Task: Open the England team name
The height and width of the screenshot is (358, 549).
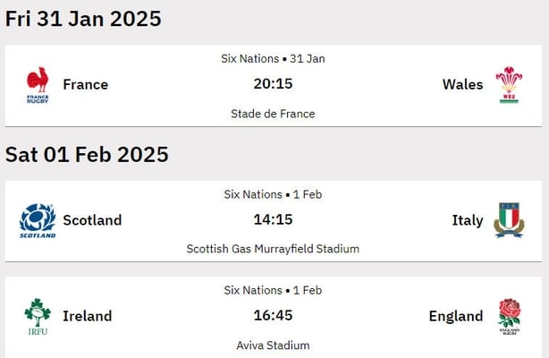Action: coord(456,316)
